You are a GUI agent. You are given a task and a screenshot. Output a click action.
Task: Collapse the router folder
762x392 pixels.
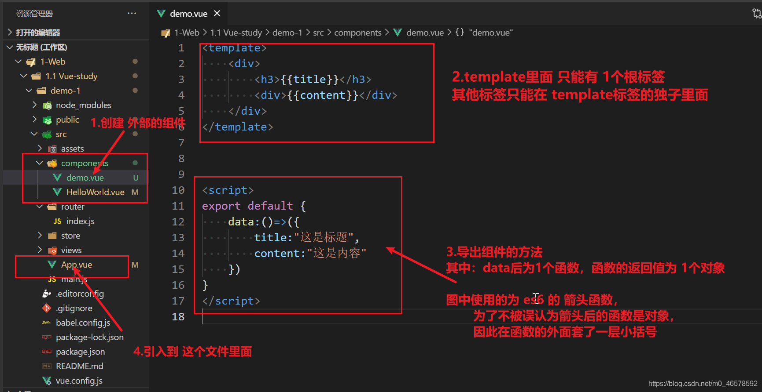pos(40,207)
